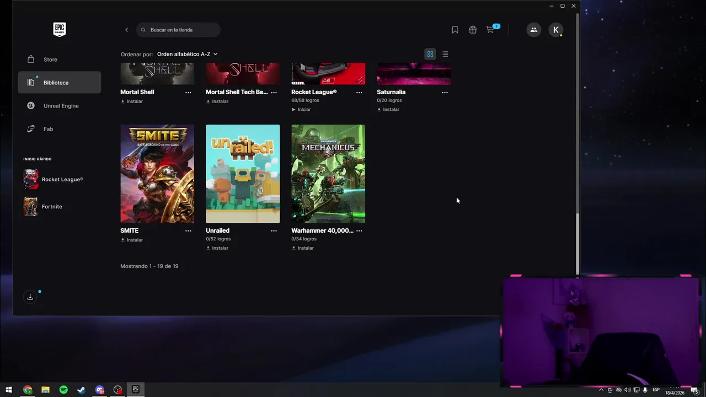The image size is (706, 397).
Task: Open options menu for Warhammer 40,000
Action: 359,230
